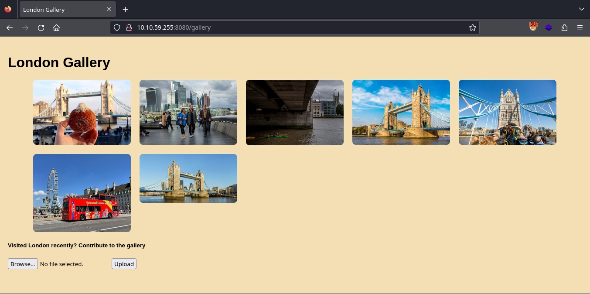
Task: Open the red double-decker bus photo
Action: tap(82, 193)
